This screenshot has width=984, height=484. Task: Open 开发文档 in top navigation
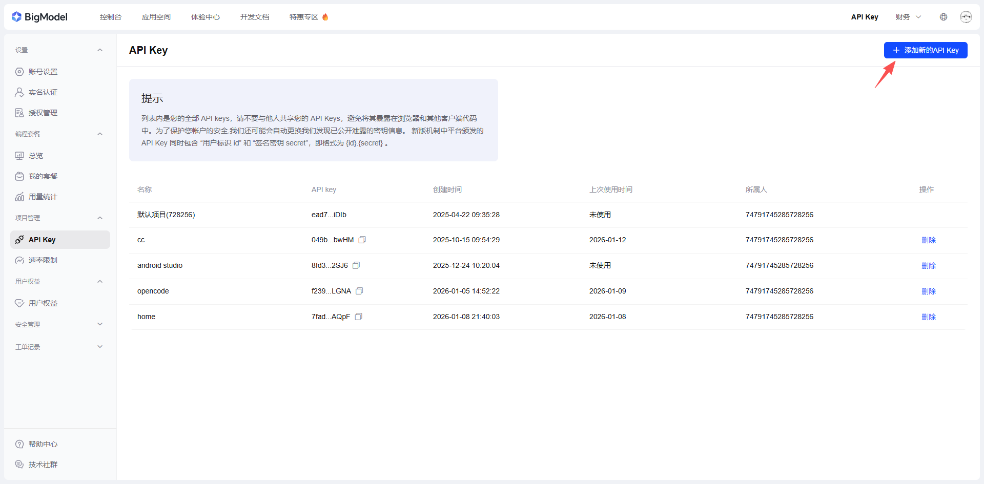click(255, 17)
